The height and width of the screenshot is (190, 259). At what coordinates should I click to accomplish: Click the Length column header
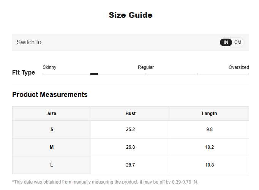coord(209,114)
